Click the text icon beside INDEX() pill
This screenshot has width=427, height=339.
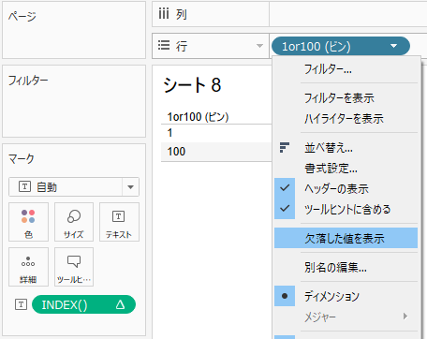(22, 304)
